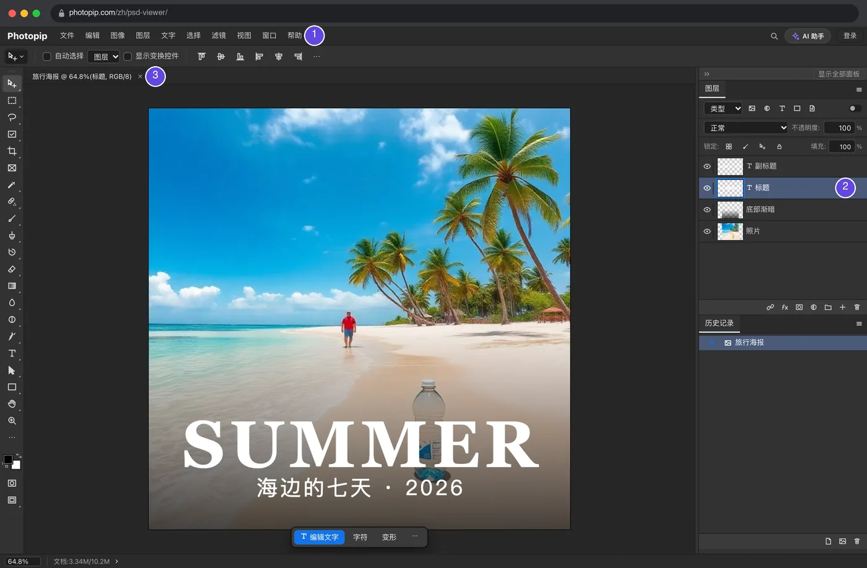
Task: Open the 图像 menu
Action: coord(118,36)
